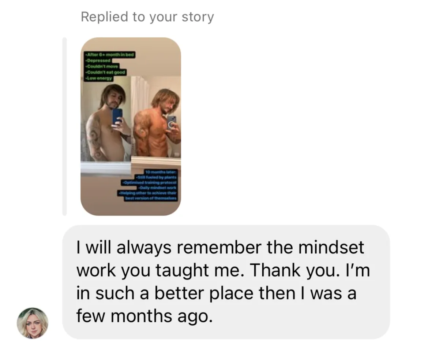The image size is (439, 348).
Task: Click the after mirror selfie in the story
Action: coord(156,116)
